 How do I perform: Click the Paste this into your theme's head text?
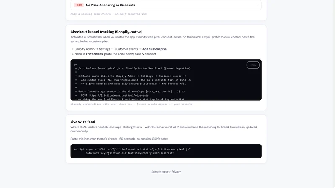click(119, 139)
